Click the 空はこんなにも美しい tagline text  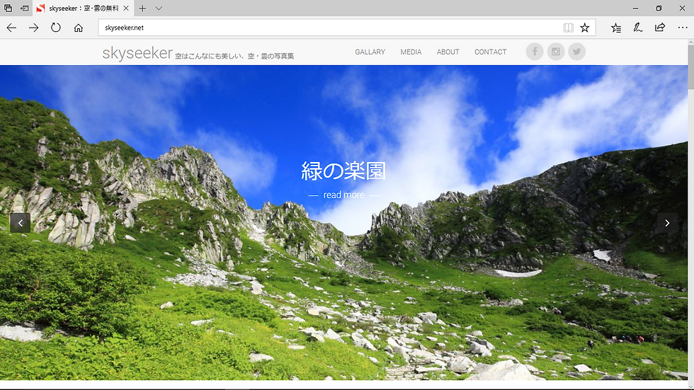point(234,56)
